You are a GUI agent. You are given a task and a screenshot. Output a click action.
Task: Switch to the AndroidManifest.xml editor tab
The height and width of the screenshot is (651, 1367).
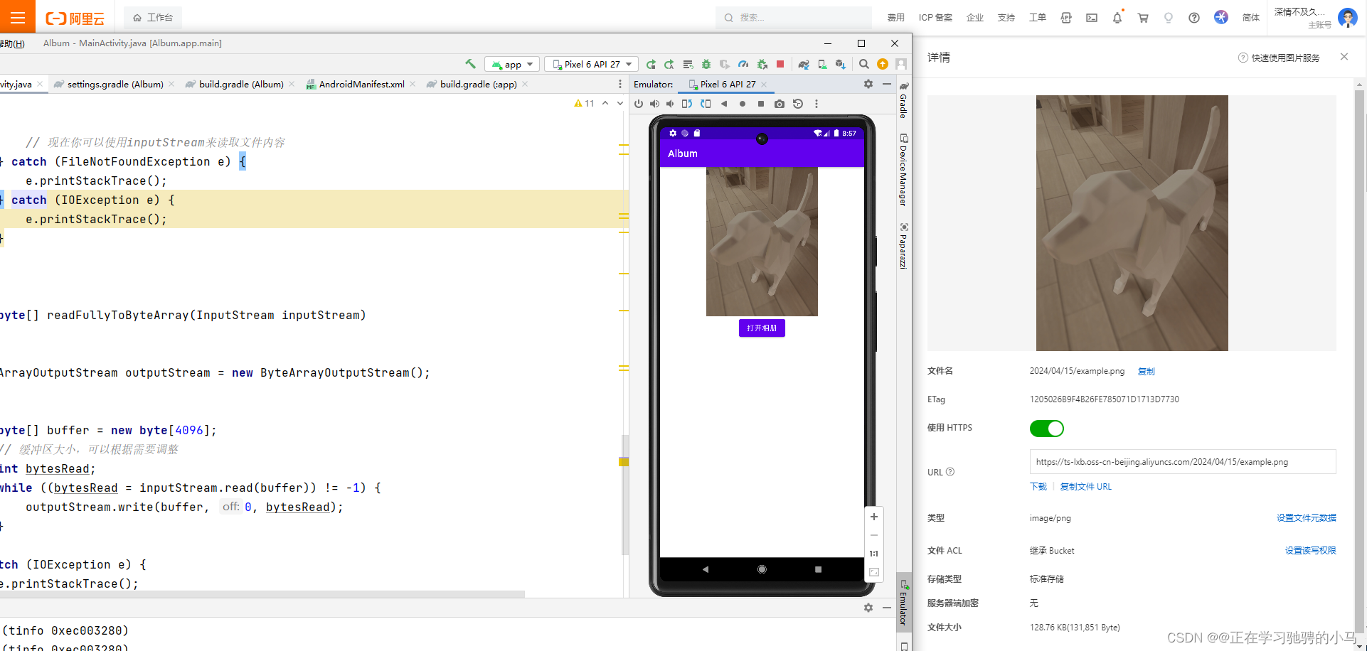click(361, 84)
